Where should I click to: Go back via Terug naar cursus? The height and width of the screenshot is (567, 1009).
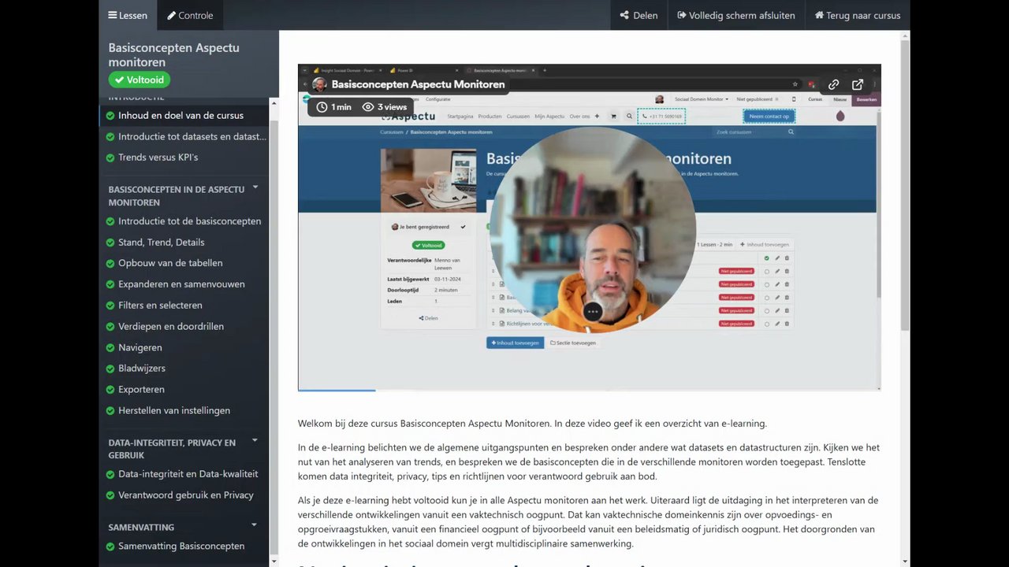click(x=858, y=15)
